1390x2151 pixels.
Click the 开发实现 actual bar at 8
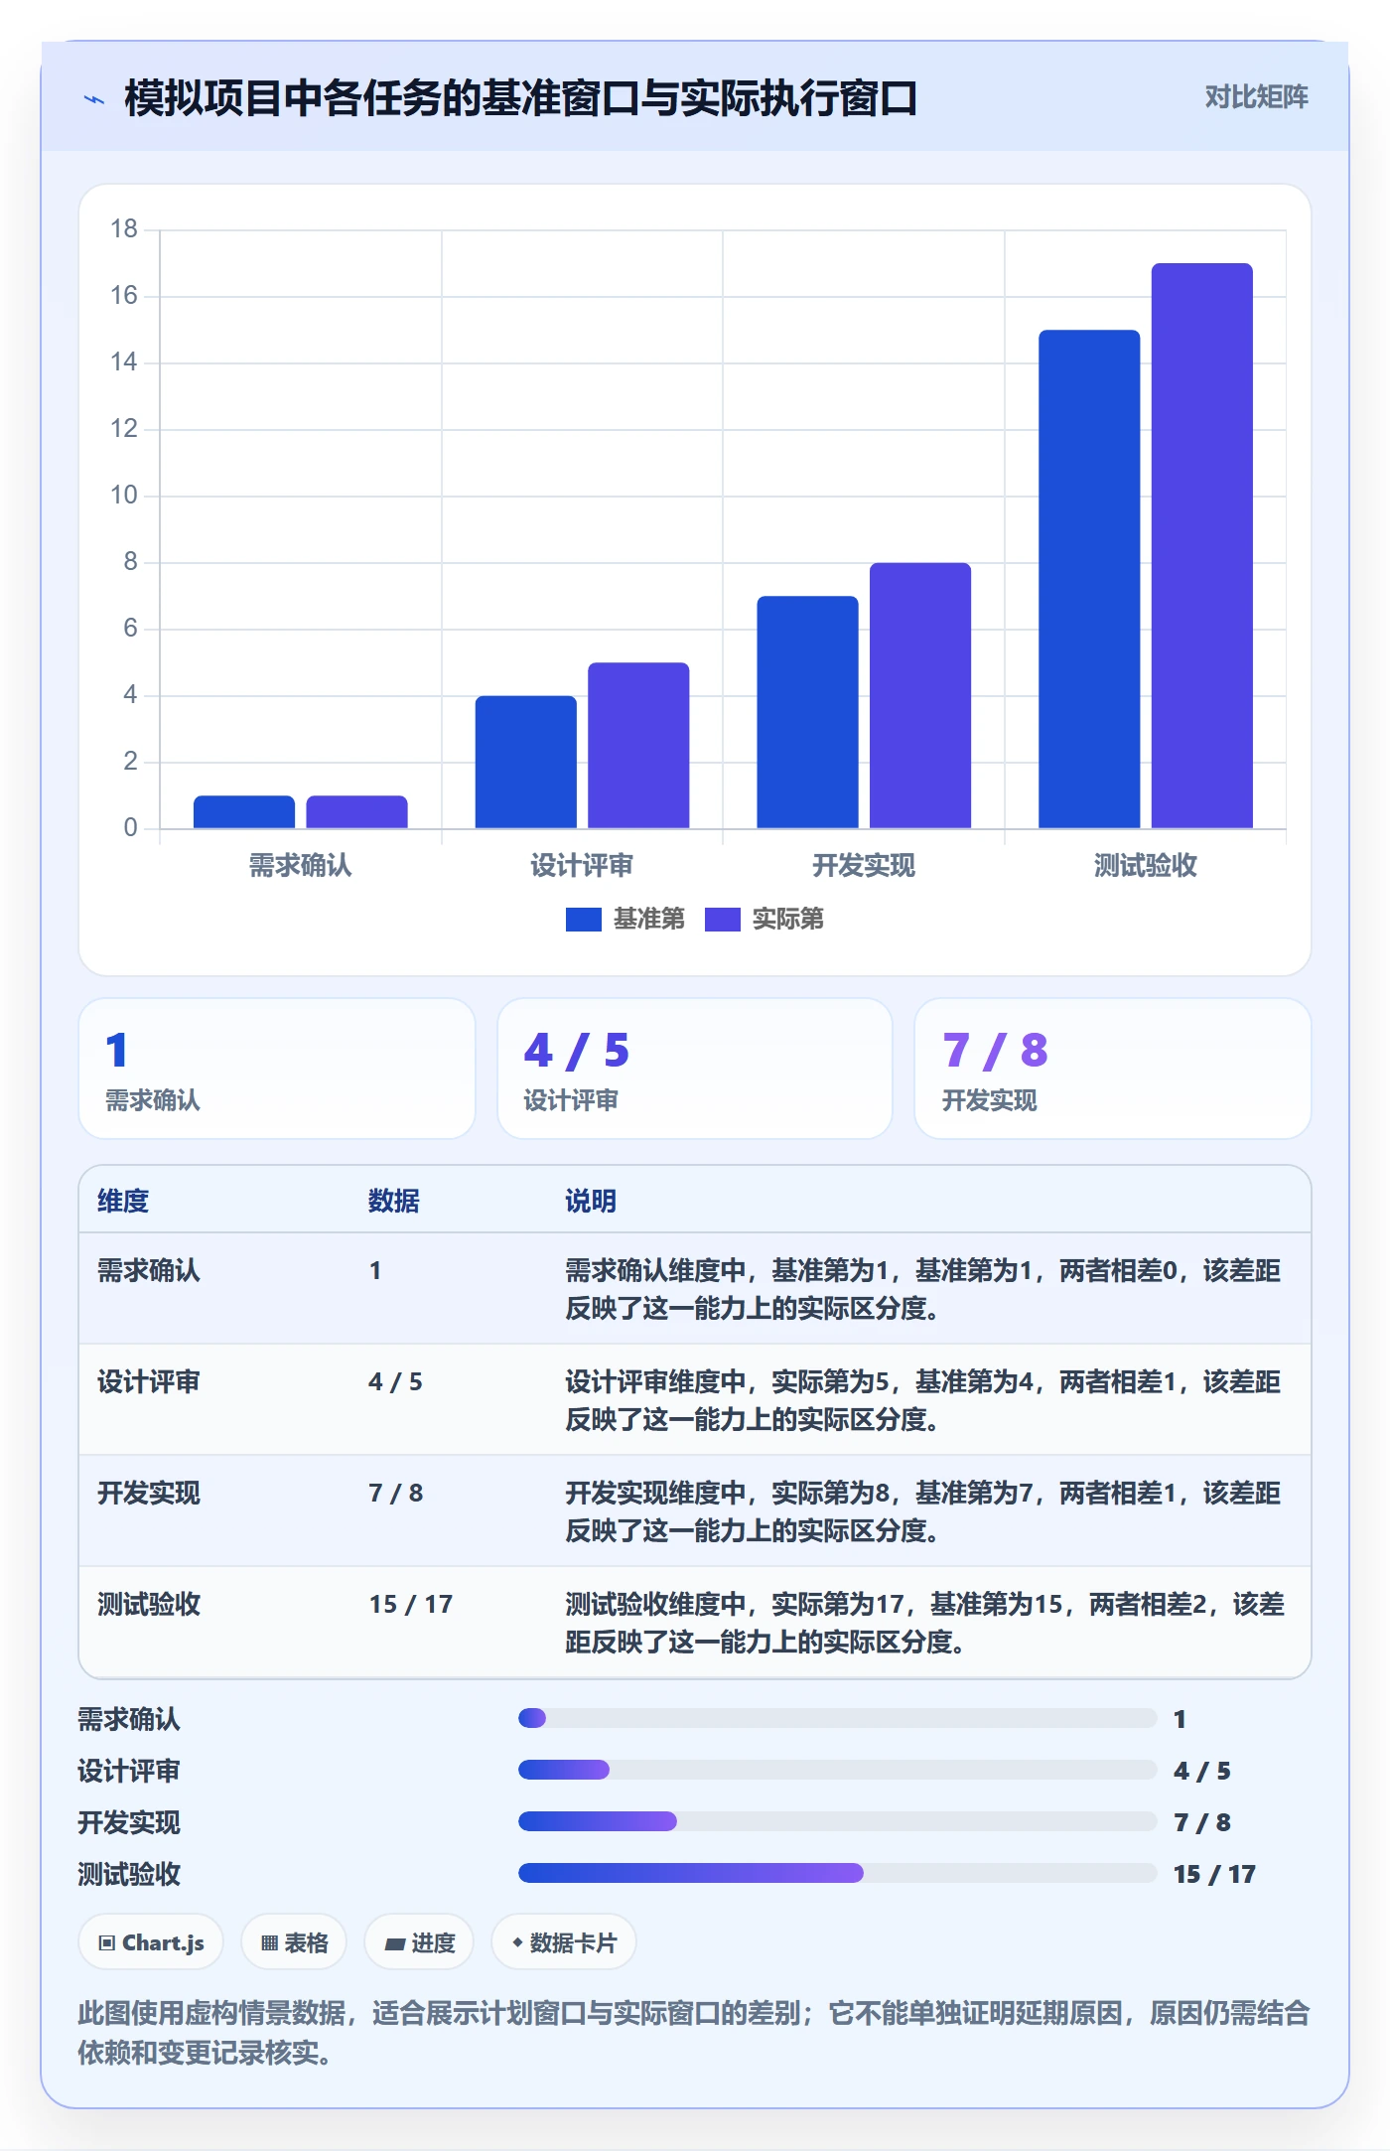tap(920, 695)
